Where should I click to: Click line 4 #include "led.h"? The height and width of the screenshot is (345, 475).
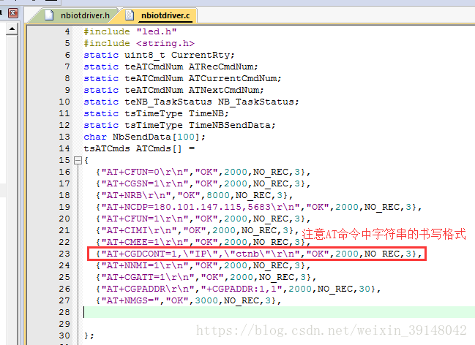tap(130, 31)
